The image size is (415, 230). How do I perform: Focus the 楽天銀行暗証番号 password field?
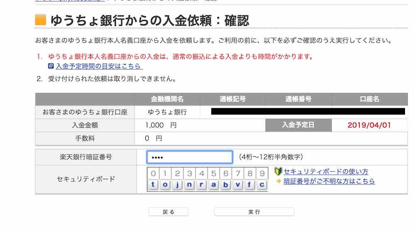190,157
